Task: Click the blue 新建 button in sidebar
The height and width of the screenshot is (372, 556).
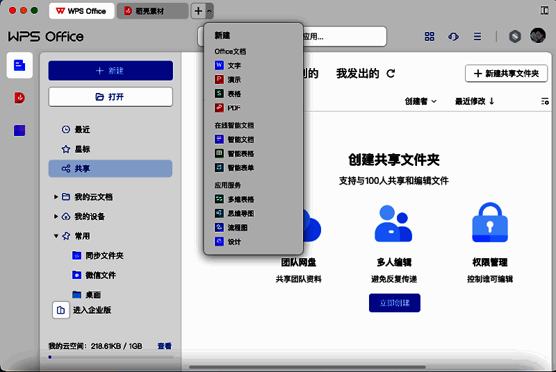Action: (111, 70)
